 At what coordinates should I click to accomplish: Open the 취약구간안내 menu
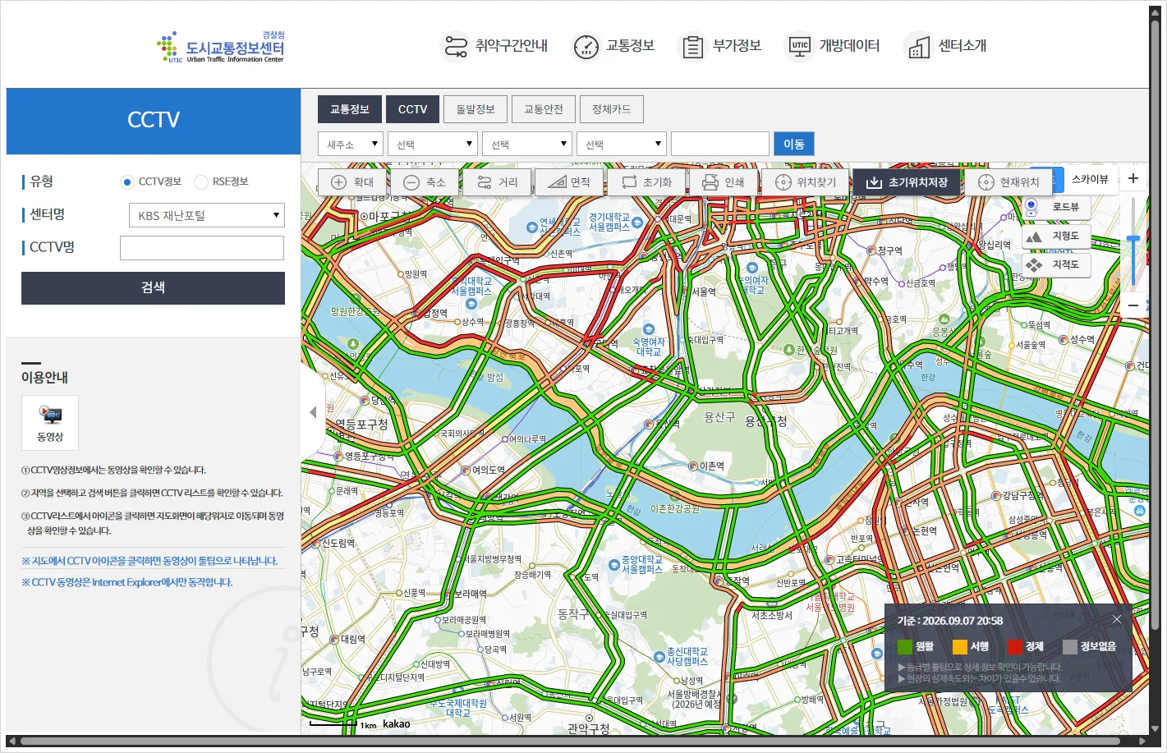[x=495, y=46]
